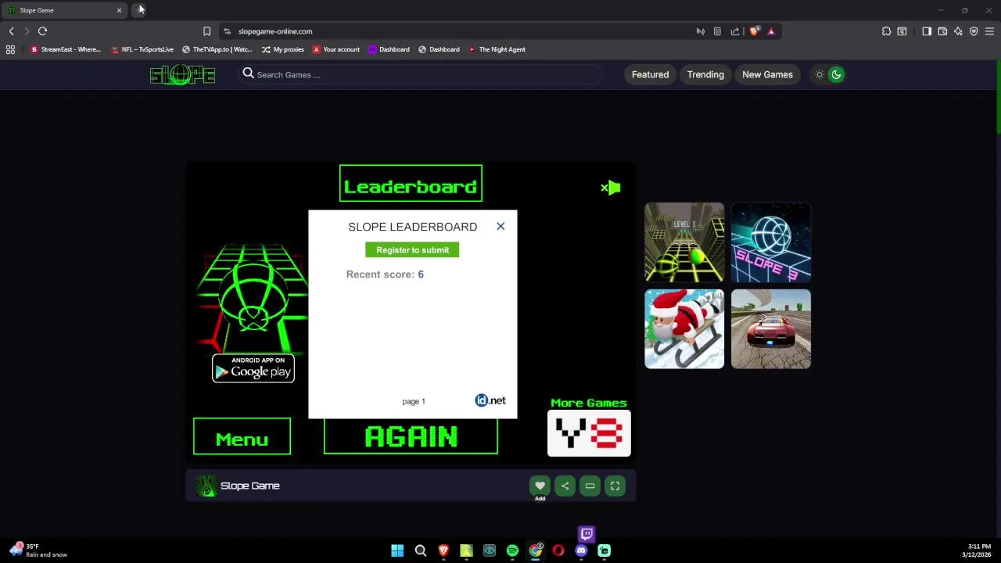Toggle dark mode switch in header
Screen dimensions: 1001x563
click(x=828, y=74)
